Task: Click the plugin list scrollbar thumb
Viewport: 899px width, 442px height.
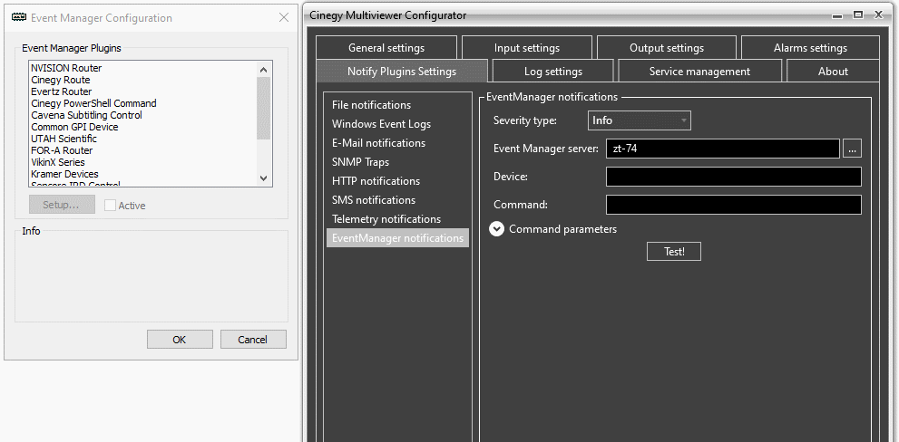Action: pyautogui.click(x=264, y=108)
